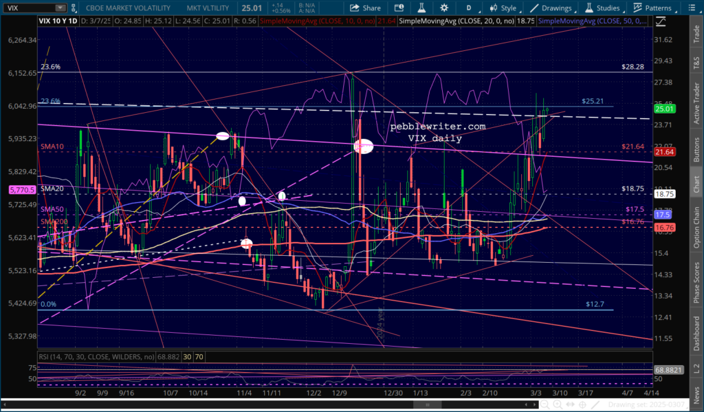Open the list-style menu icon at top right
Screen dimensions: 704x412
[x=692, y=8]
